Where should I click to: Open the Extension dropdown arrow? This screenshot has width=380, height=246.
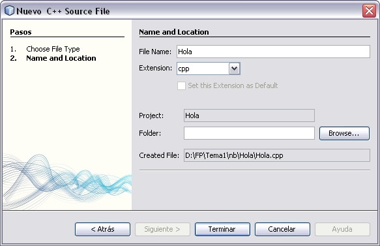pyautogui.click(x=235, y=69)
